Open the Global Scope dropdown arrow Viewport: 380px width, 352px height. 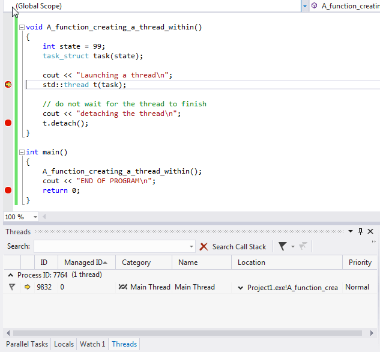coord(305,6)
